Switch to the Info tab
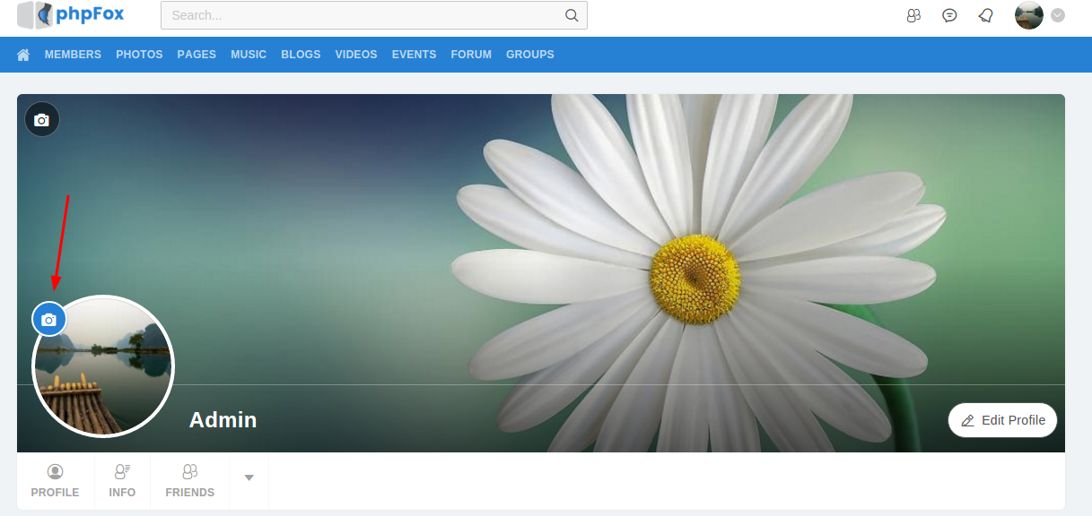This screenshot has width=1092, height=516. point(122,481)
